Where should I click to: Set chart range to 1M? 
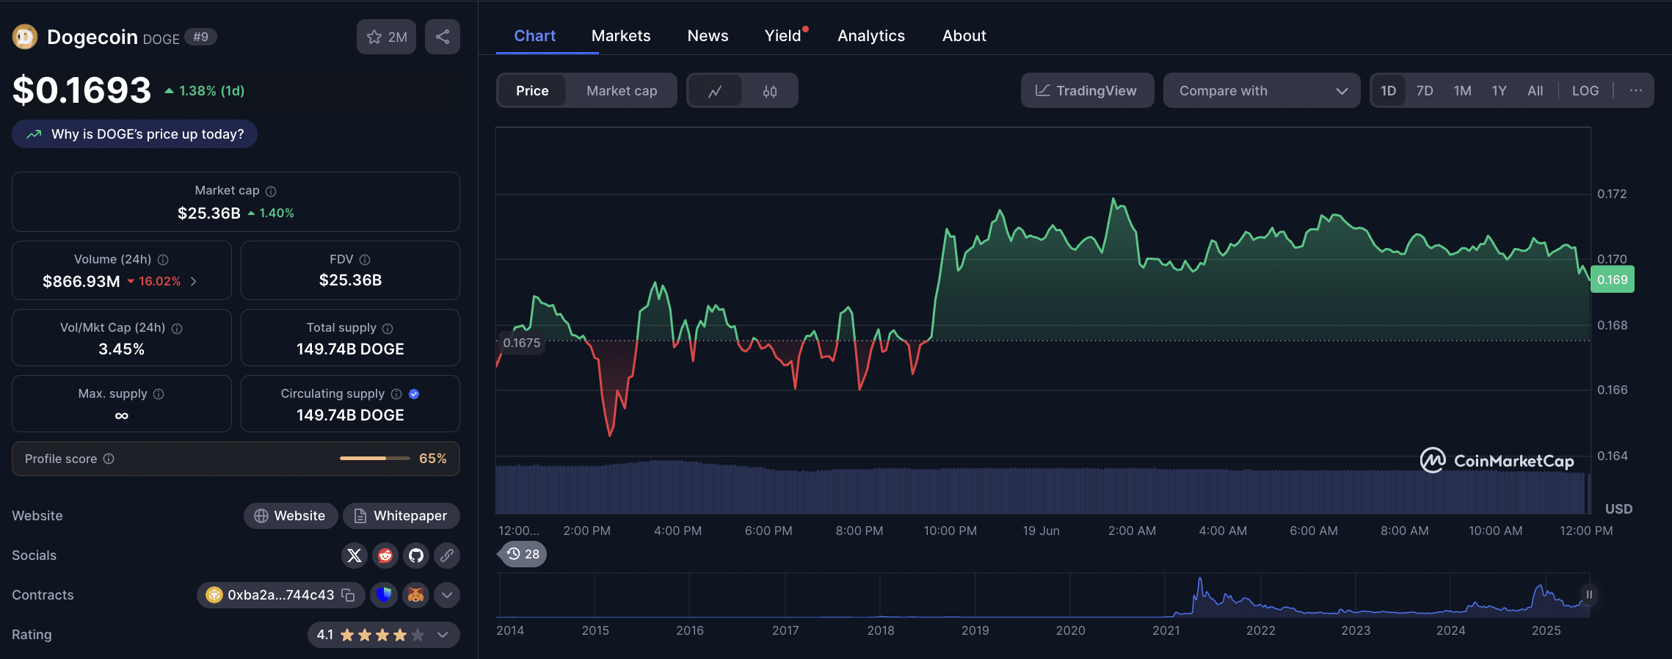(1462, 91)
